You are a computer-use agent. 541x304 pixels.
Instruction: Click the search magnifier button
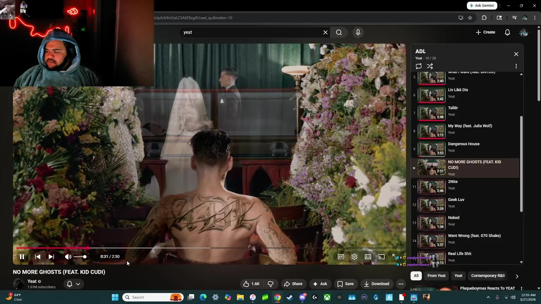click(339, 32)
